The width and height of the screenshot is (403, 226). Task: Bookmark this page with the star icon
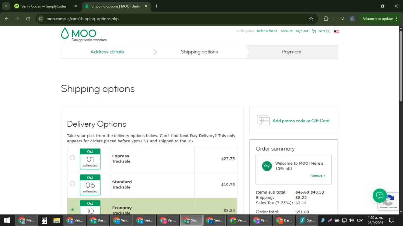311,19
